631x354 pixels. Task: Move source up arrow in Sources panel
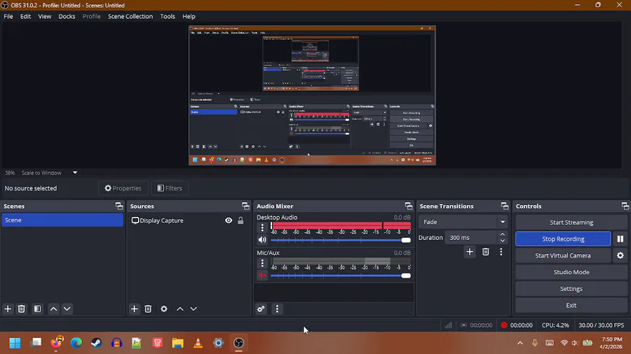pyautogui.click(x=180, y=309)
